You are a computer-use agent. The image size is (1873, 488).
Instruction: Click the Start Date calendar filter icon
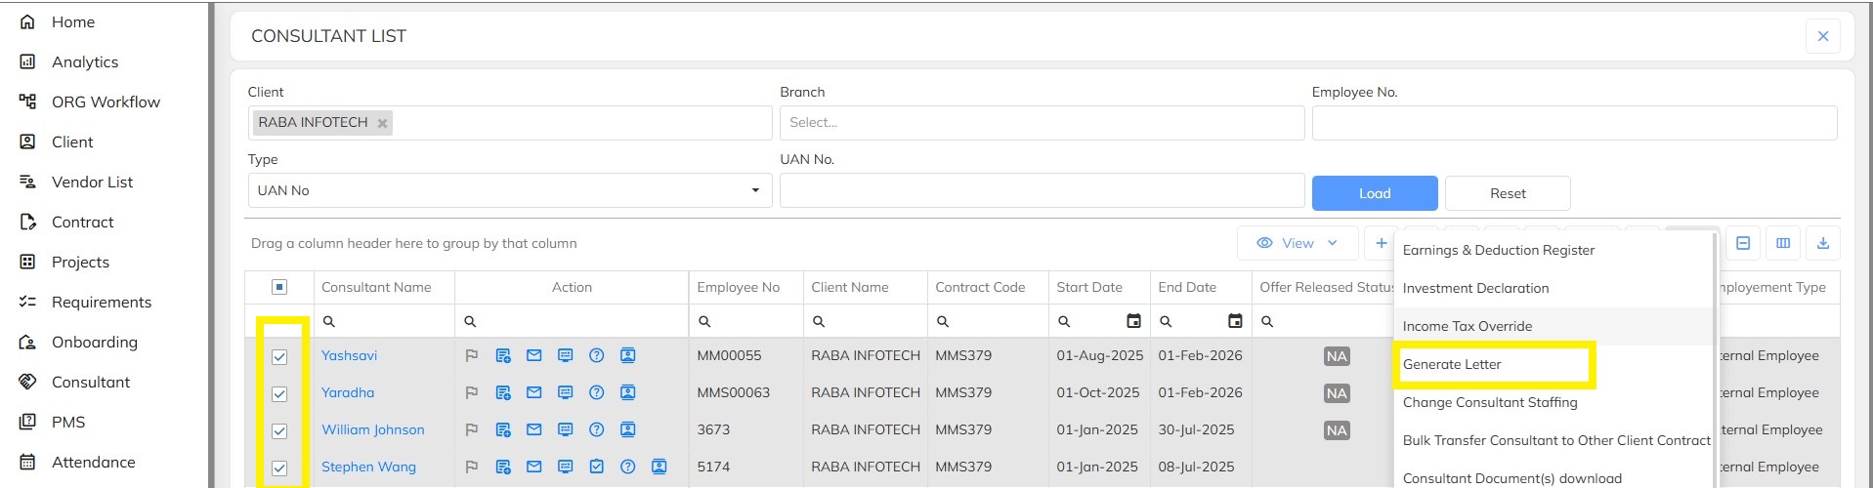(1133, 321)
